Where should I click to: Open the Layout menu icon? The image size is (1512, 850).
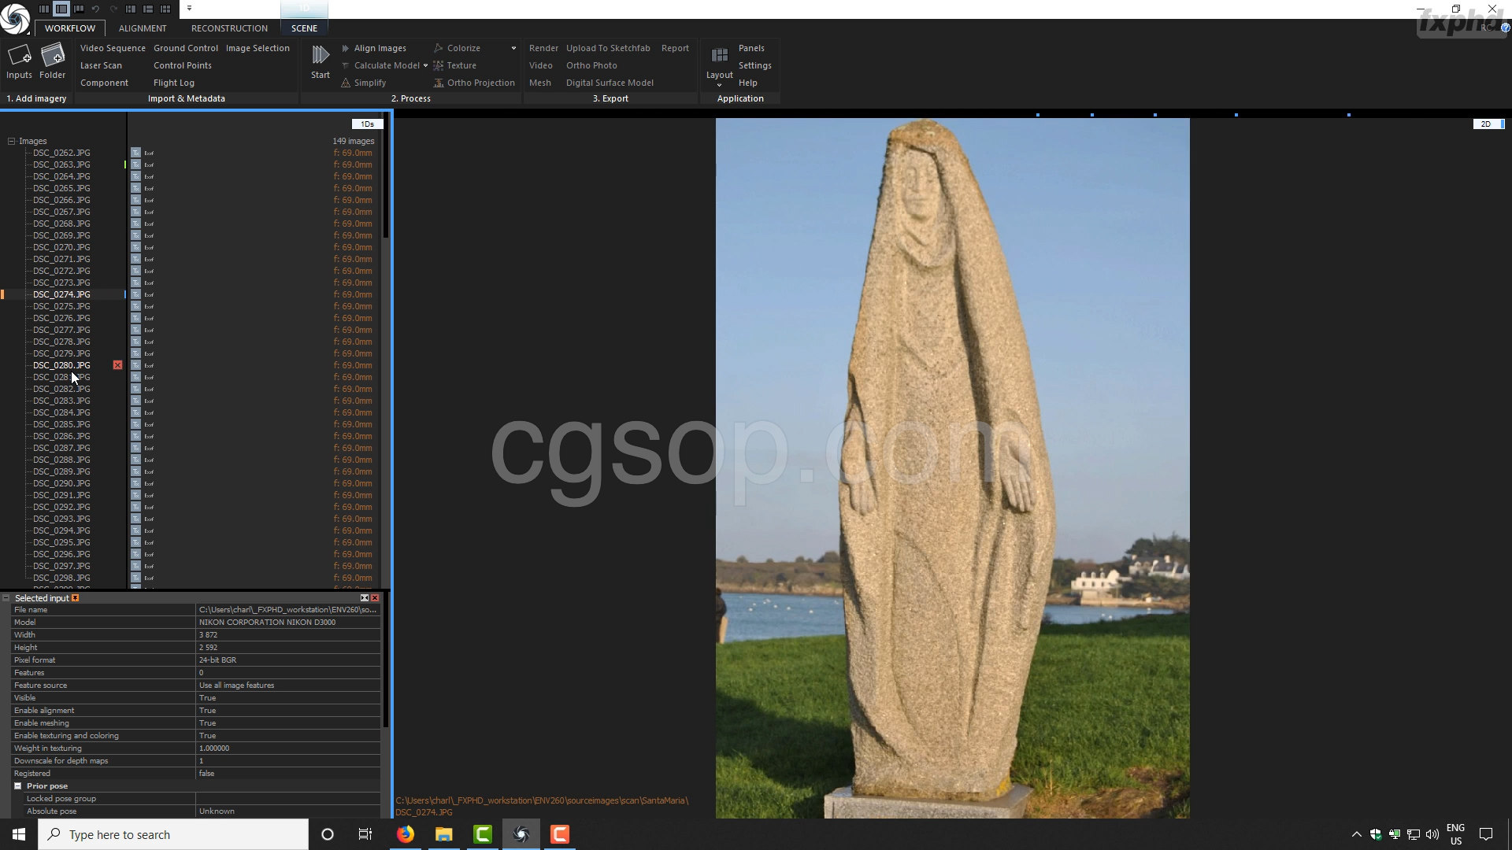[x=719, y=56]
